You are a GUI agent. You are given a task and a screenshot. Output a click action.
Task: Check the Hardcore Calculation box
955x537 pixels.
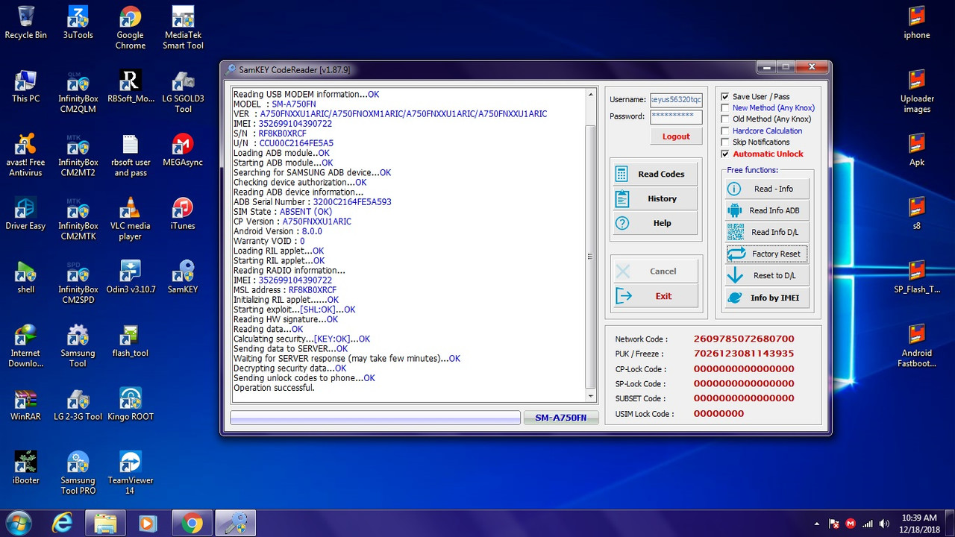click(x=725, y=131)
